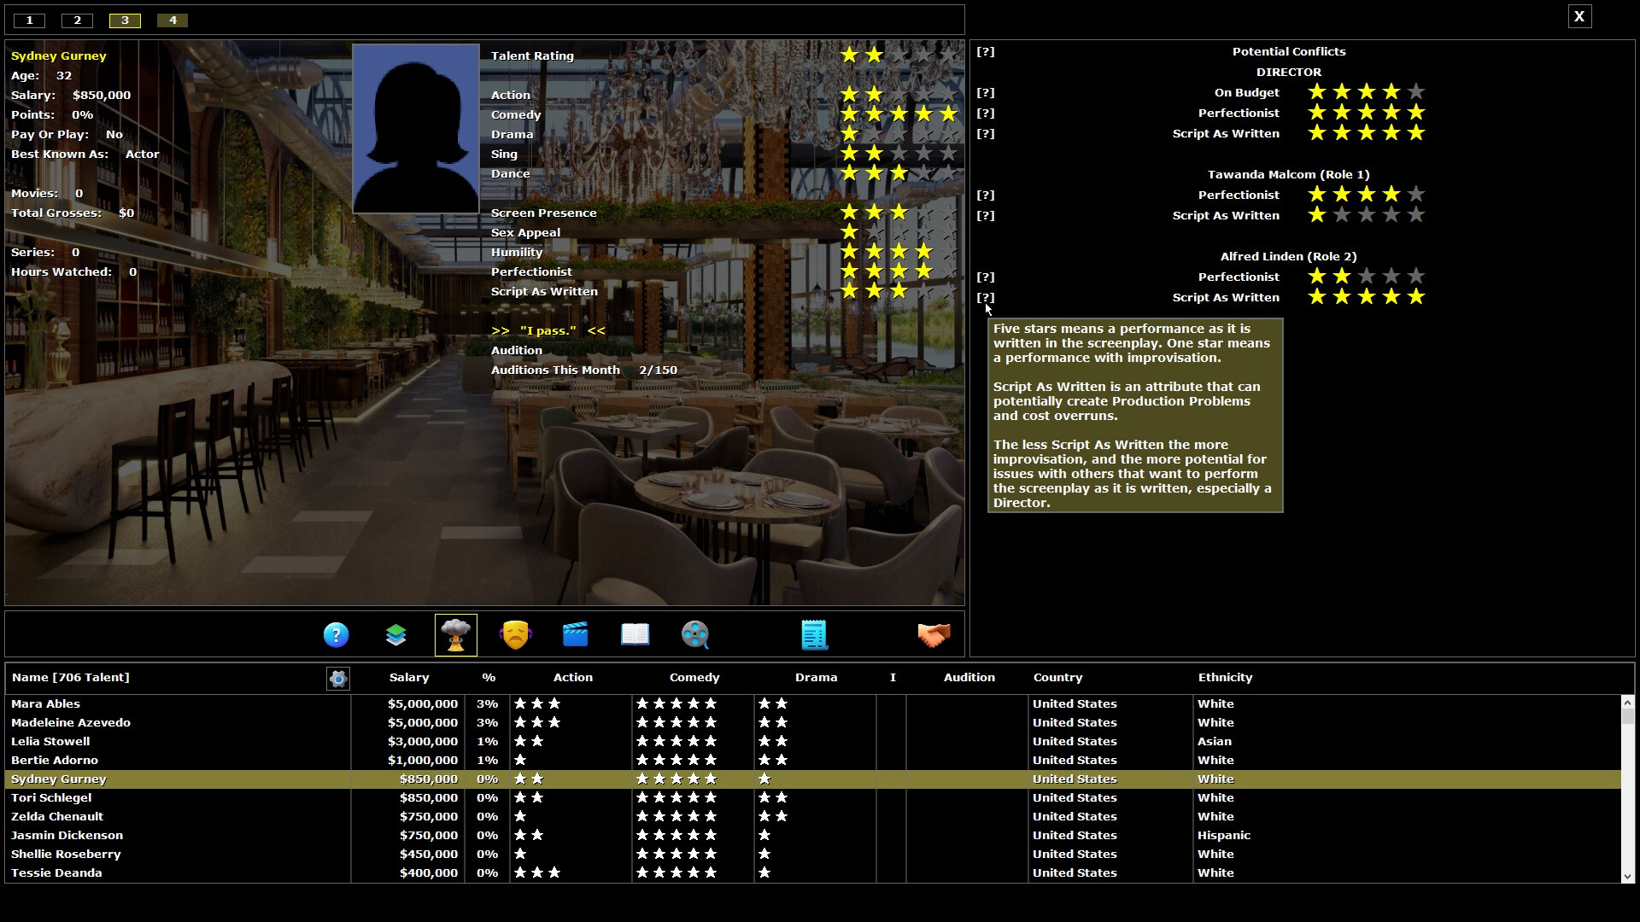Viewport: 1640px width, 922px height.
Task: Open the drama mask panel
Action: click(515, 634)
